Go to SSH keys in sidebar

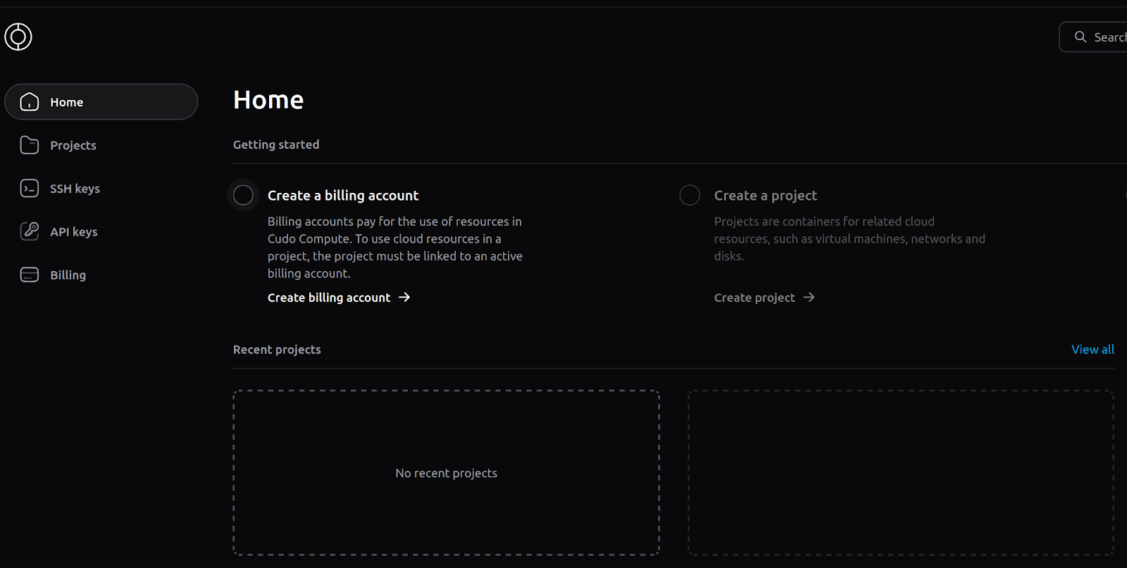[x=75, y=189]
